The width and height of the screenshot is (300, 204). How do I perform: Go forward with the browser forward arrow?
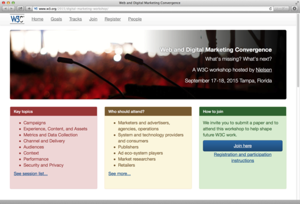coord(12,8)
